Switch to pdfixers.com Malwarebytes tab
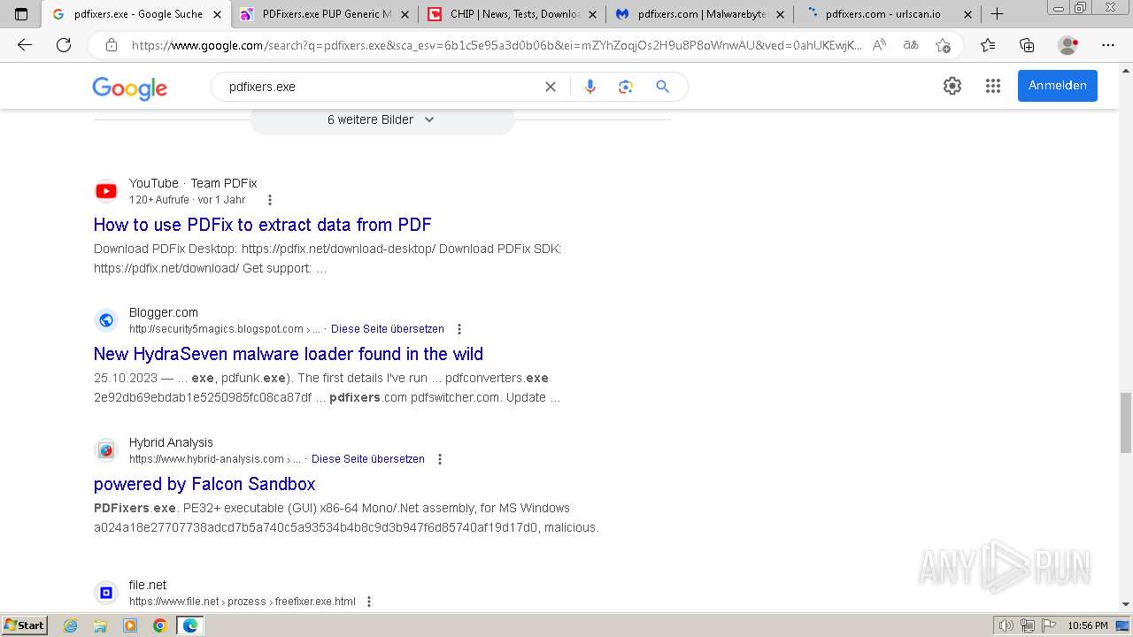Image resolution: width=1133 pixels, height=637 pixels. [x=701, y=14]
